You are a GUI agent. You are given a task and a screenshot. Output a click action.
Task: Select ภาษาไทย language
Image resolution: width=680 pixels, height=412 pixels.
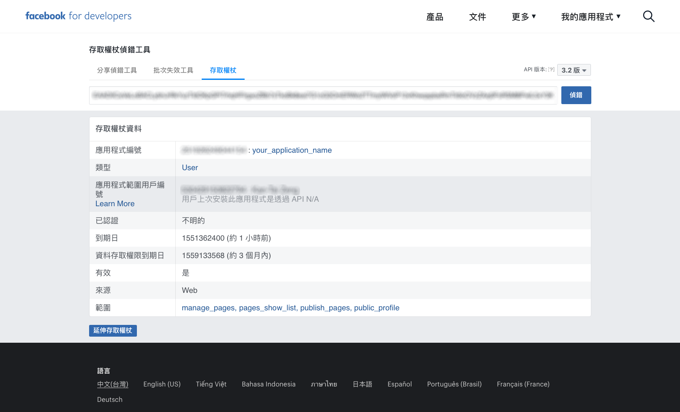(x=324, y=384)
